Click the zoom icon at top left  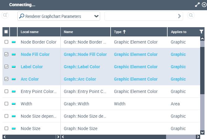point(5,15)
